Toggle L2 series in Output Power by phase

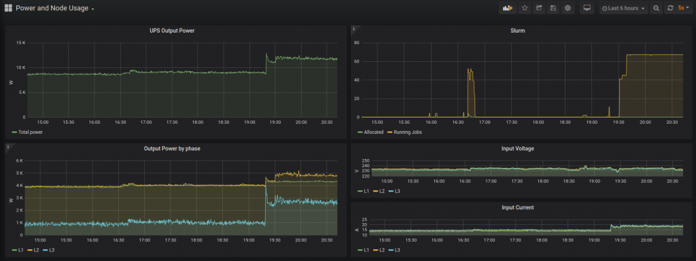pos(36,250)
